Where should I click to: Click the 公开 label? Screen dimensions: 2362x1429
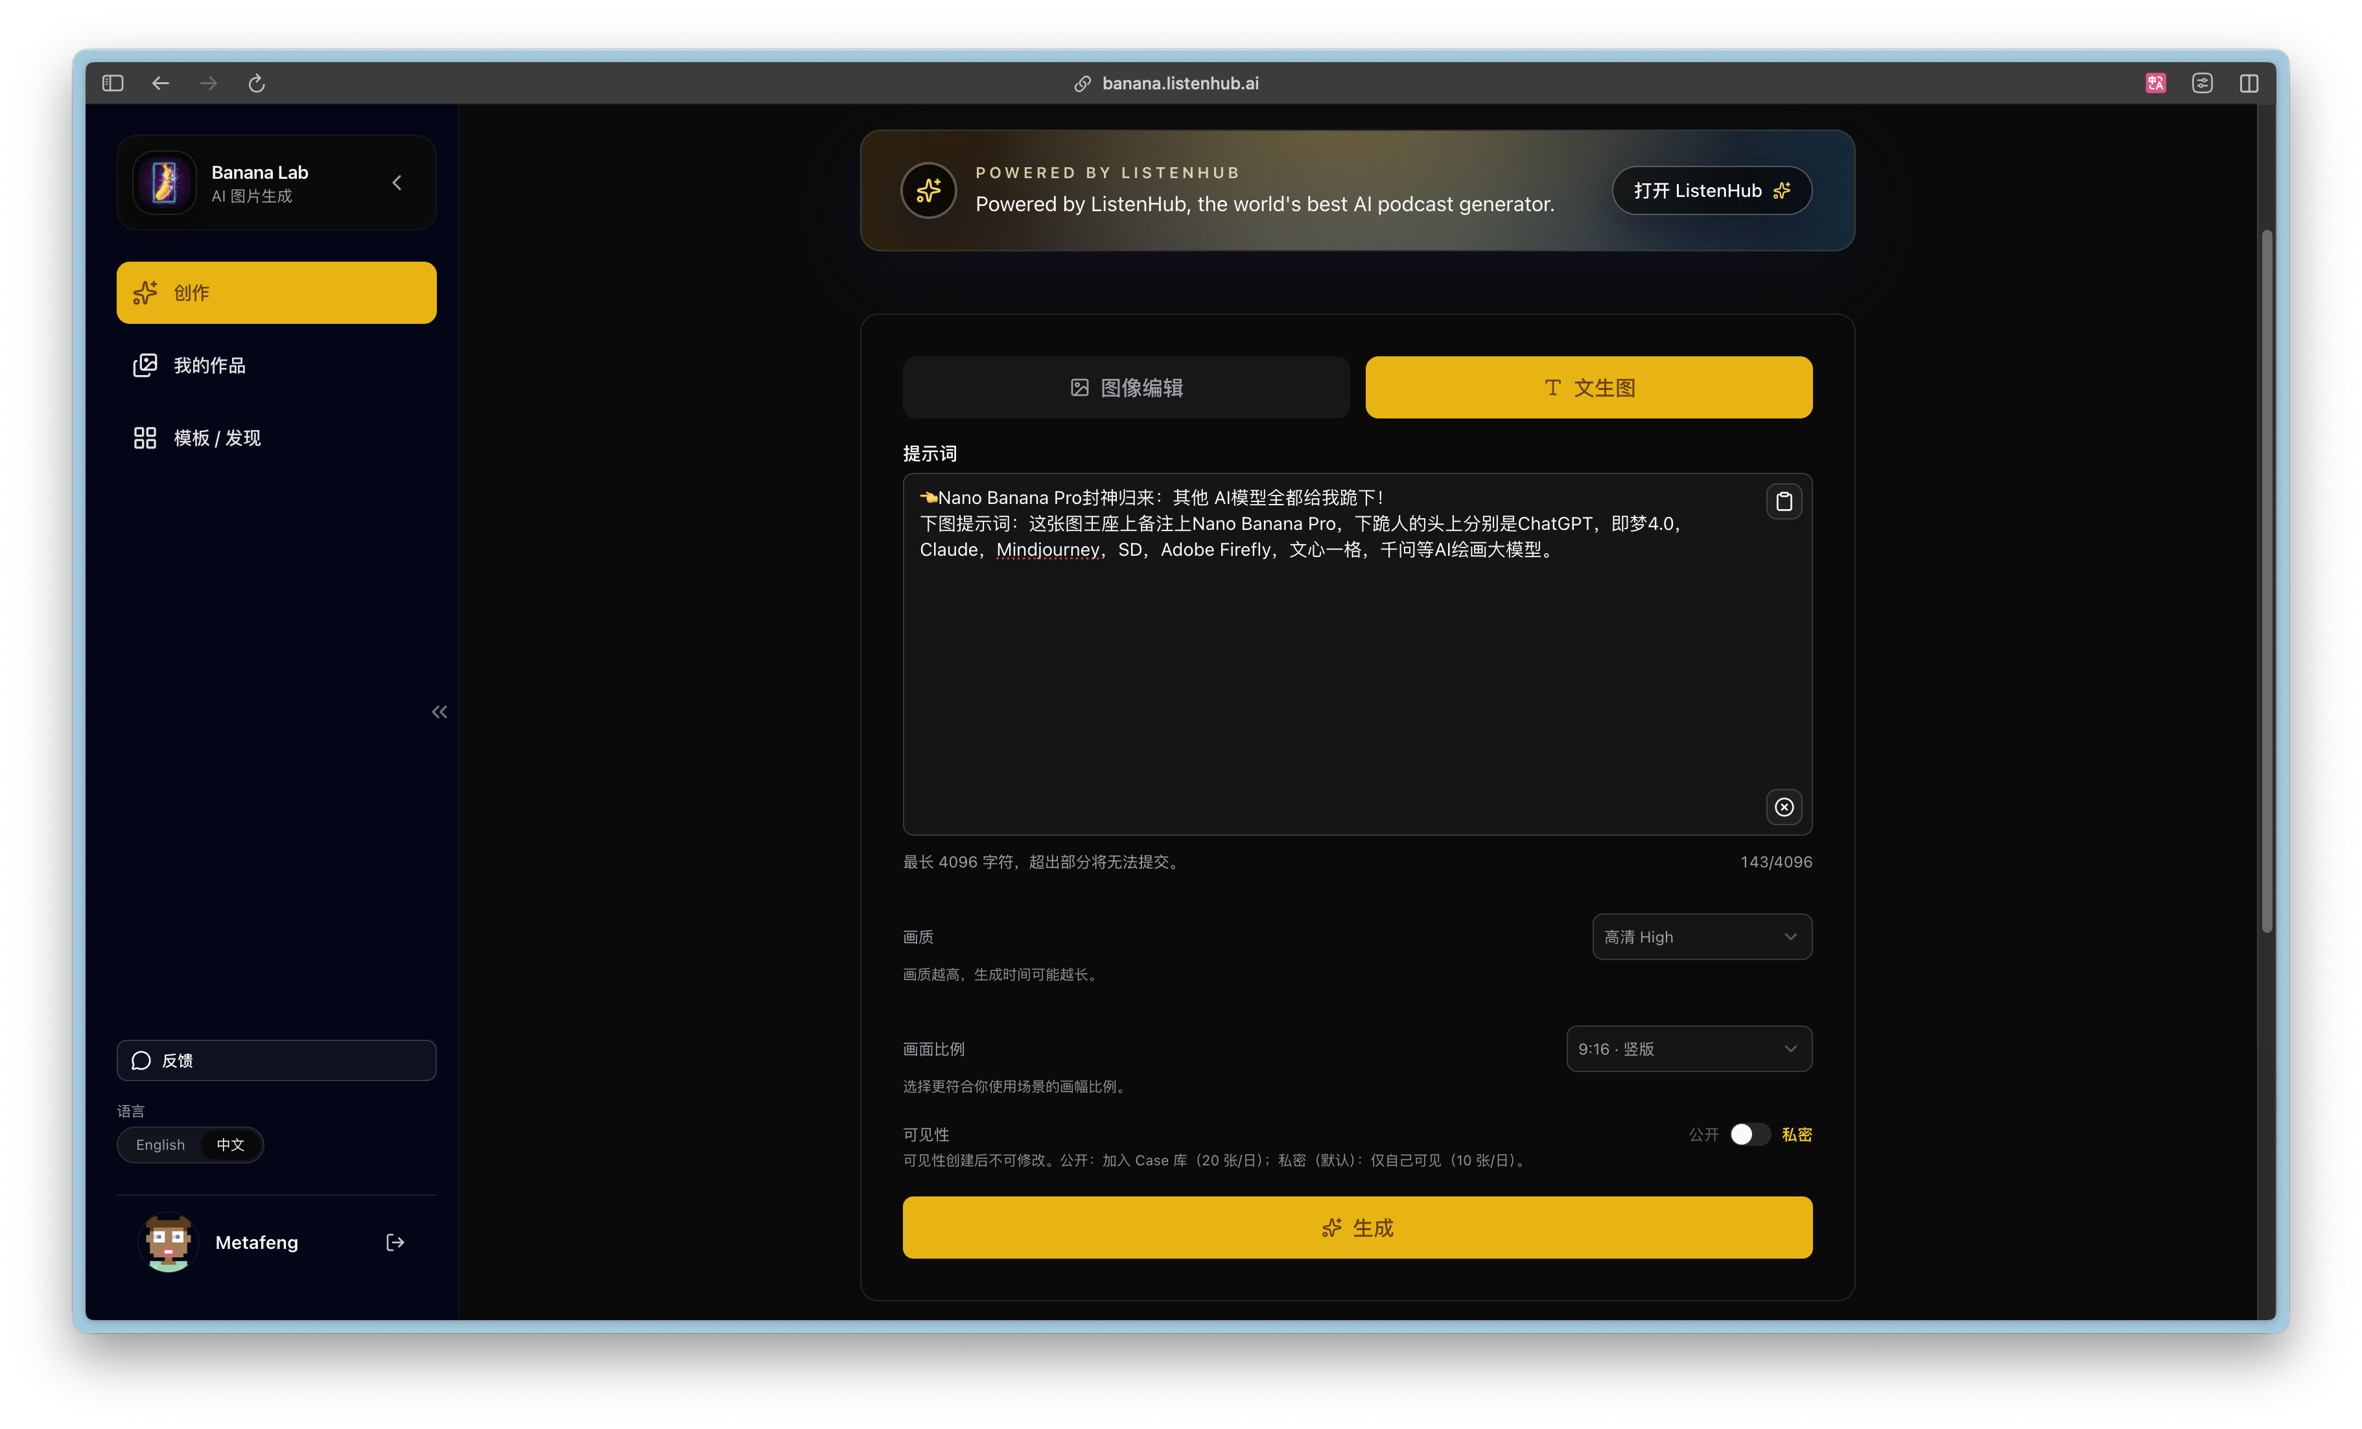click(x=1703, y=1134)
